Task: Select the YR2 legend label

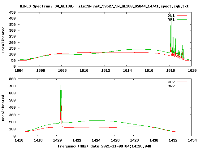Action: click(x=171, y=86)
